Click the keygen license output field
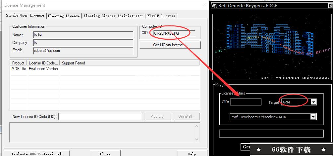Screen dimensions: 333x156 pyautogui.click(x=271, y=134)
